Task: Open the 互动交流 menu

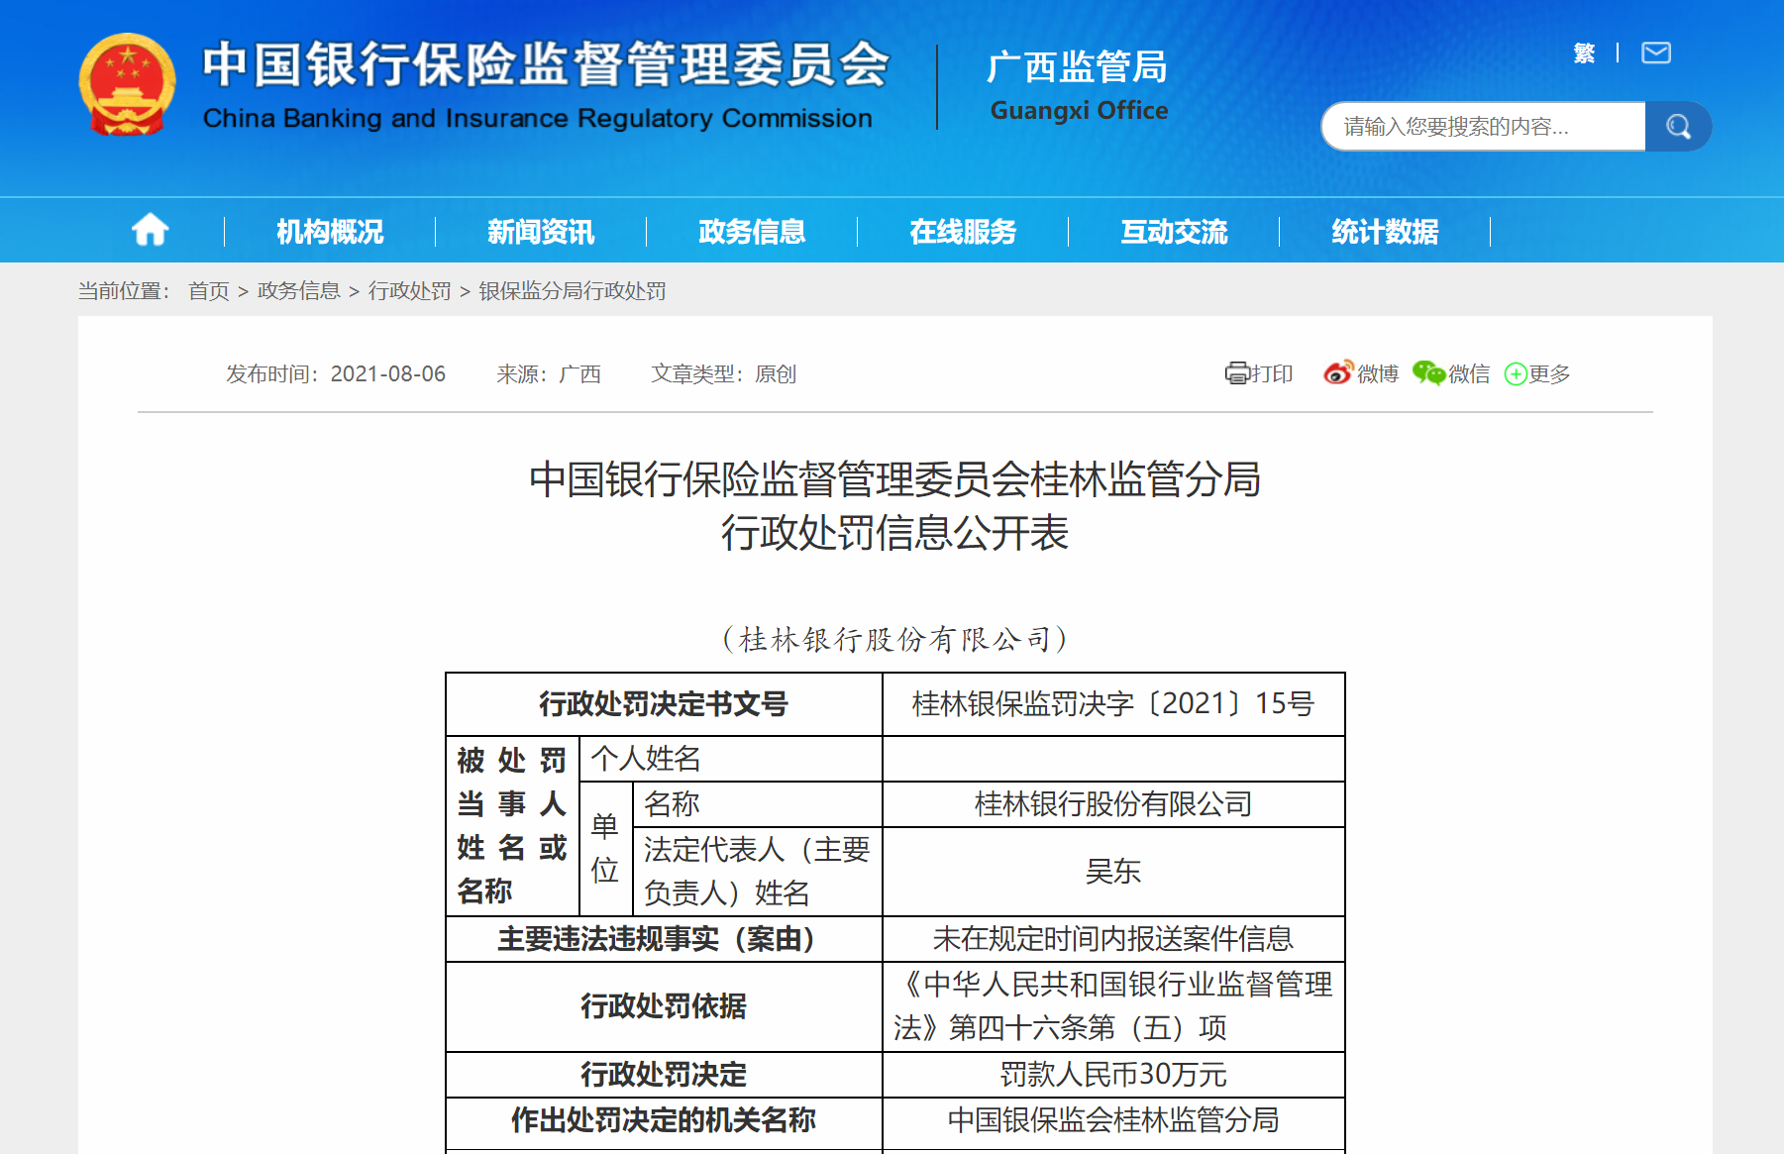Action: click(1174, 232)
